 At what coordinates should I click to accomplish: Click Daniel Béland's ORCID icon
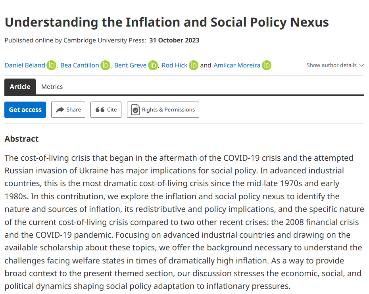pos(52,65)
